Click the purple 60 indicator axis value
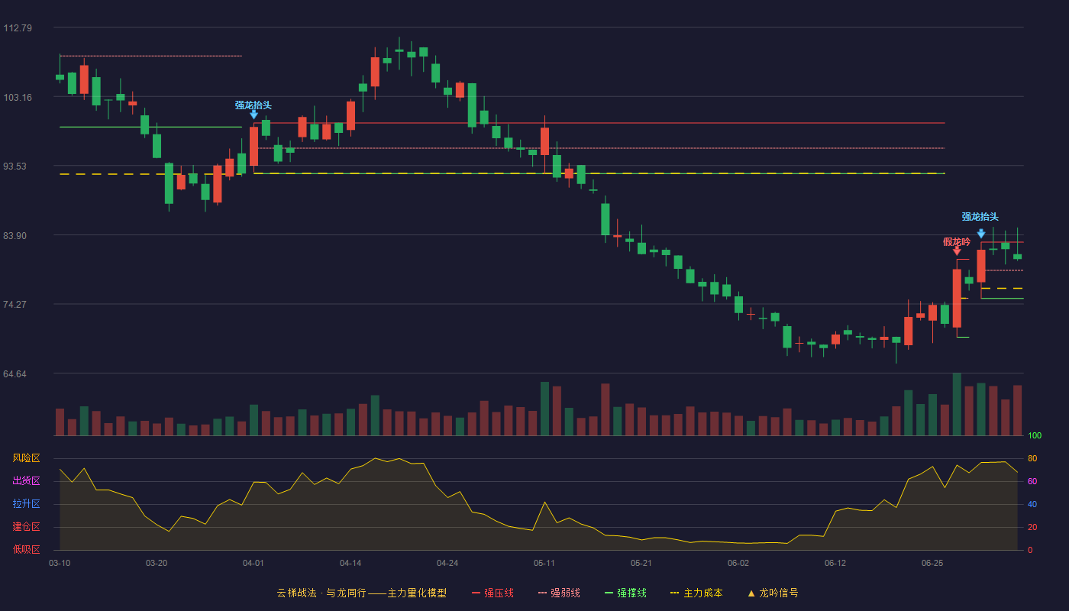 tap(1032, 481)
